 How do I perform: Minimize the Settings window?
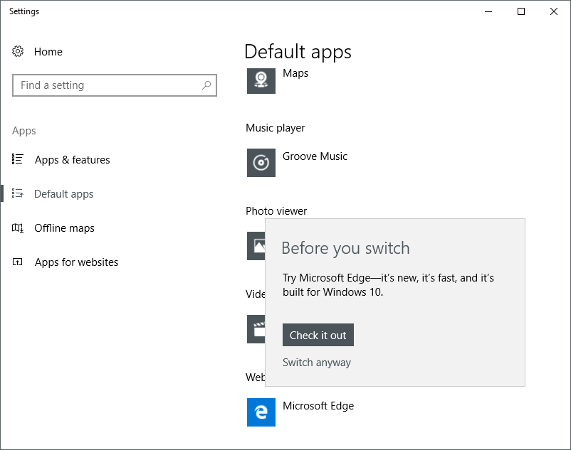[488, 11]
